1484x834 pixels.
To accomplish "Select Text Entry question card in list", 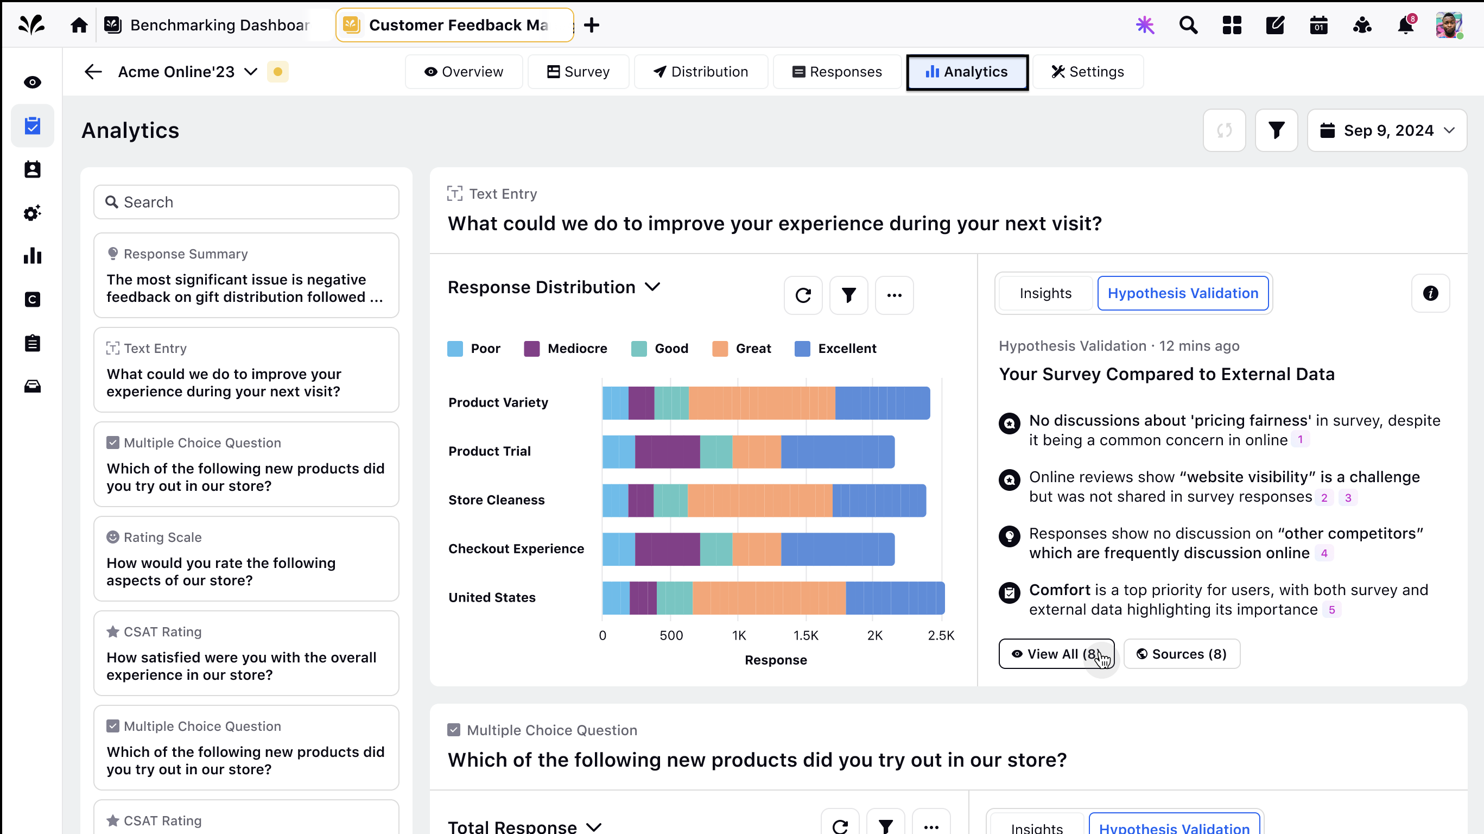I will [246, 370].
